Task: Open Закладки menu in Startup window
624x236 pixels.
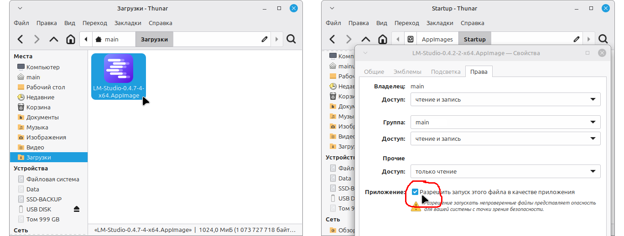Action: [440, 23]
